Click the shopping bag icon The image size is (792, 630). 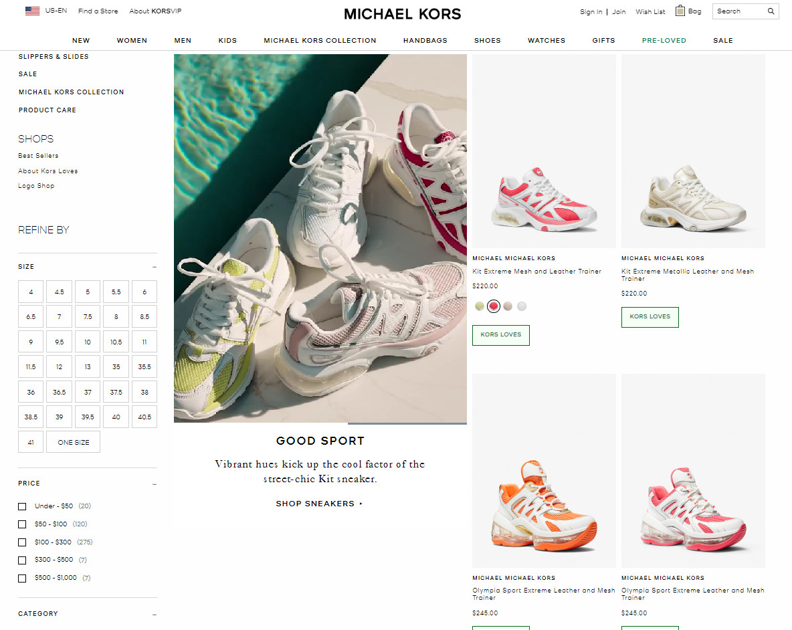click(x=680, y=11)
